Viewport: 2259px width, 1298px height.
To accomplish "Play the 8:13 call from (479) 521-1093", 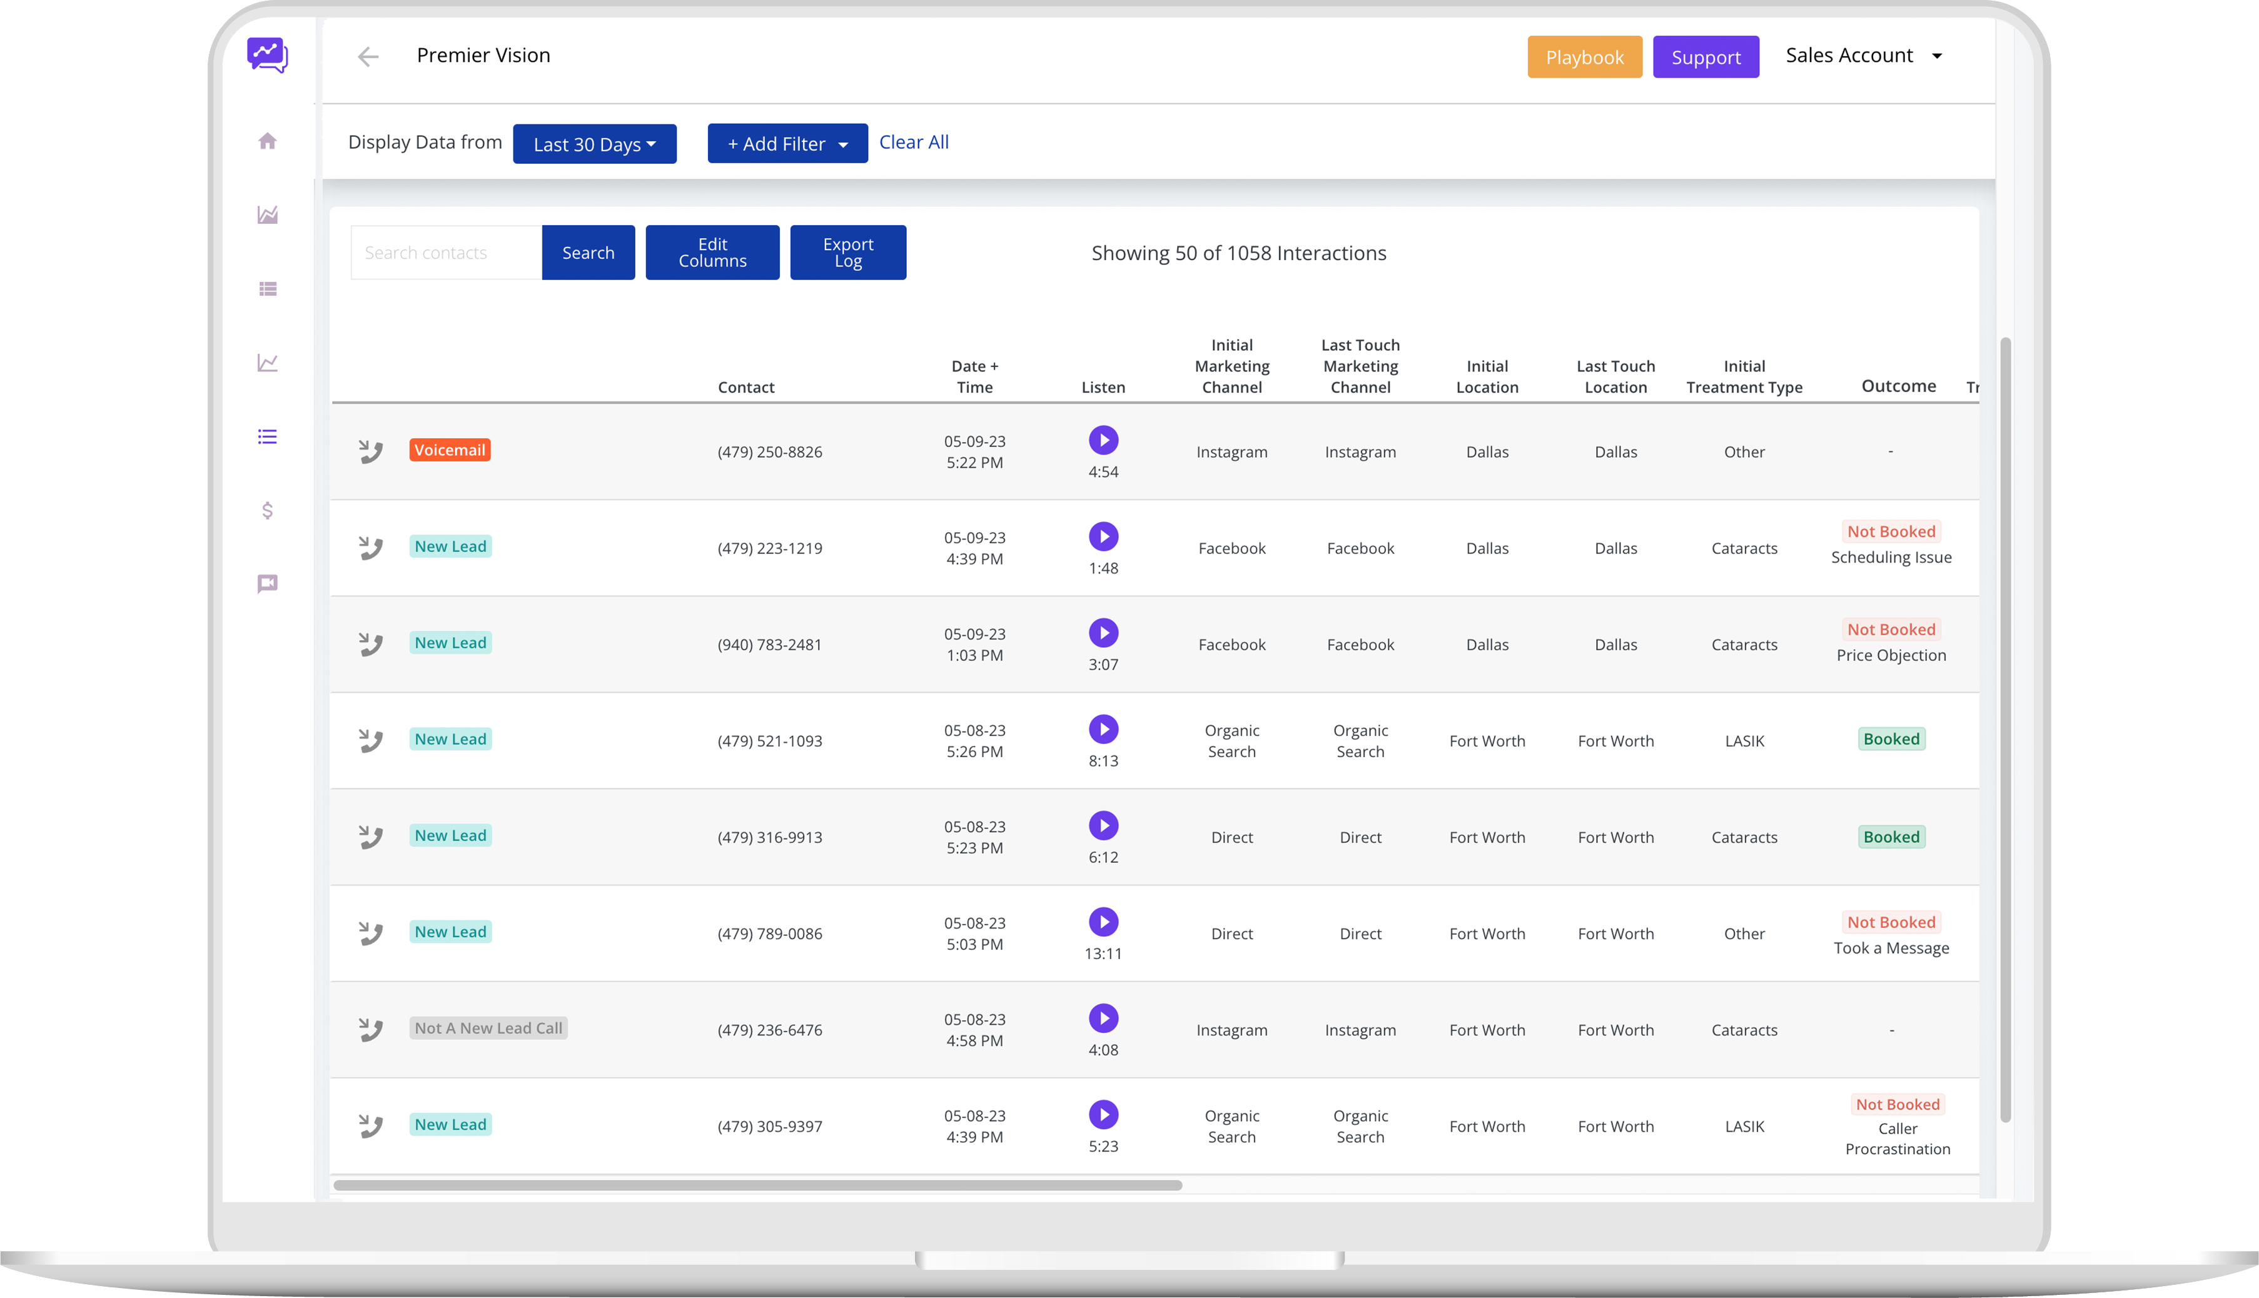I will click(1103, 728).
